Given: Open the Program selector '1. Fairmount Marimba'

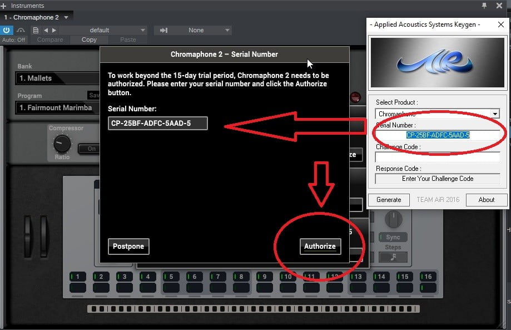Looking at the screenshot, I should pos(58,107).
